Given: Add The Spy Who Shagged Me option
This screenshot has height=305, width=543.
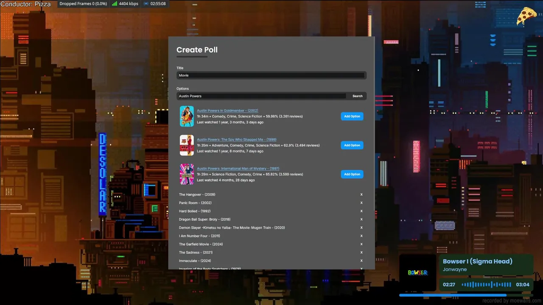Looking at the screenshot, I should coord(352,145).
